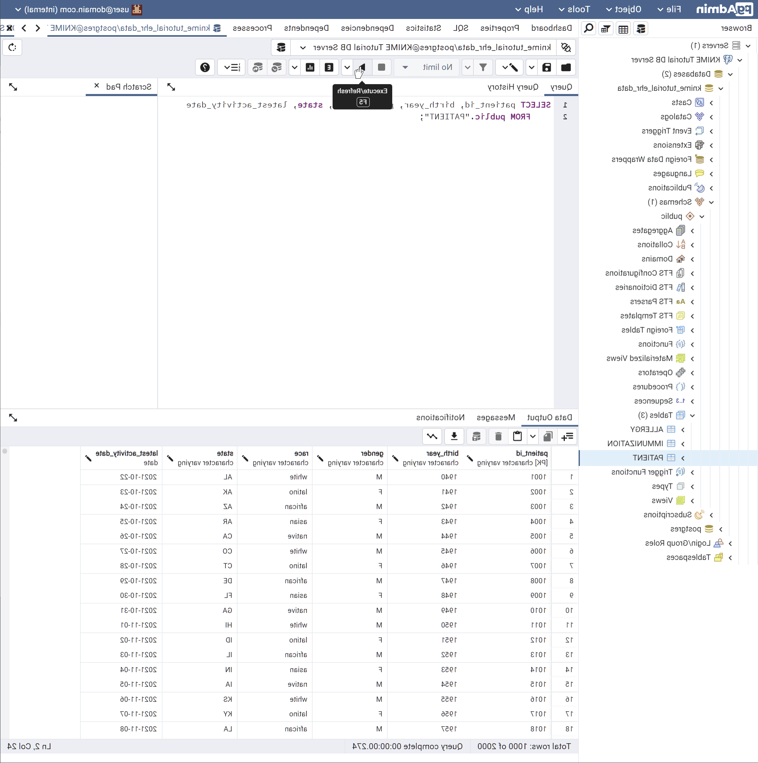
Task: Open the Execute options dropdown arrow
Action: (x=347, y=67)
